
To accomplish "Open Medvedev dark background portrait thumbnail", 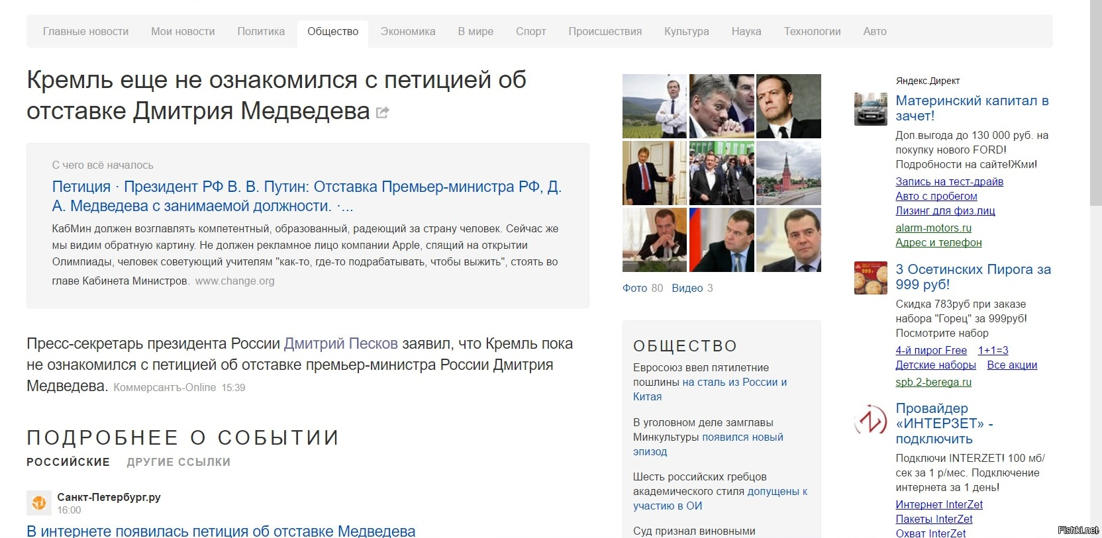I will [789, 106].
